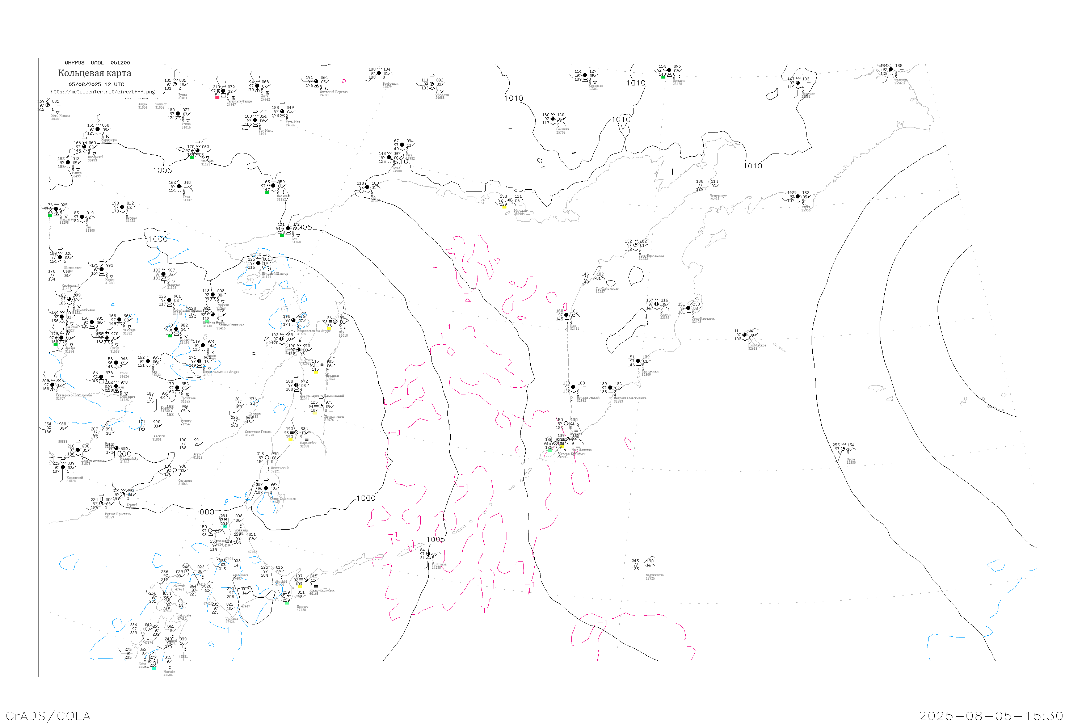Click the green square at Чульбю station
Image resolution: width=1086 pixels, height=724 pixels.
pos(191,157)
